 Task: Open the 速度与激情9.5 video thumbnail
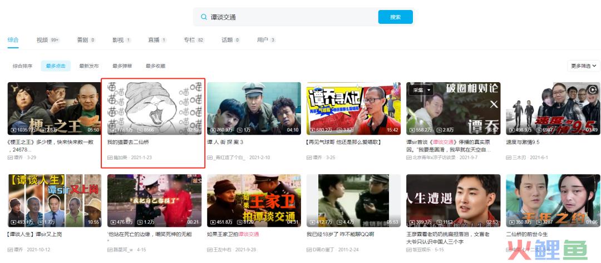tap(553, 109)
